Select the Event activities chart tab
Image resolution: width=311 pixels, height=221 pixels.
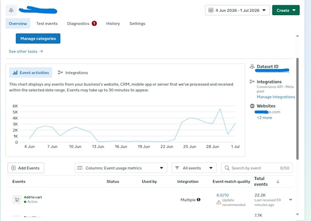[31, 73]
